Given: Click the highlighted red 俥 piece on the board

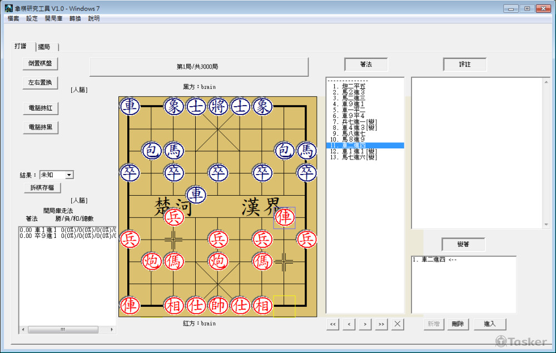Looking at the screenshot, I should pyautogui.click(x=284, y=218).
